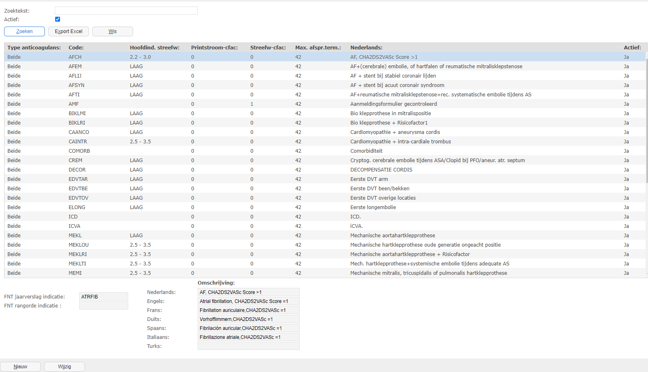Select the ICD code row
Viewport: 648px width, 372px height.
(x=325, y=217)
